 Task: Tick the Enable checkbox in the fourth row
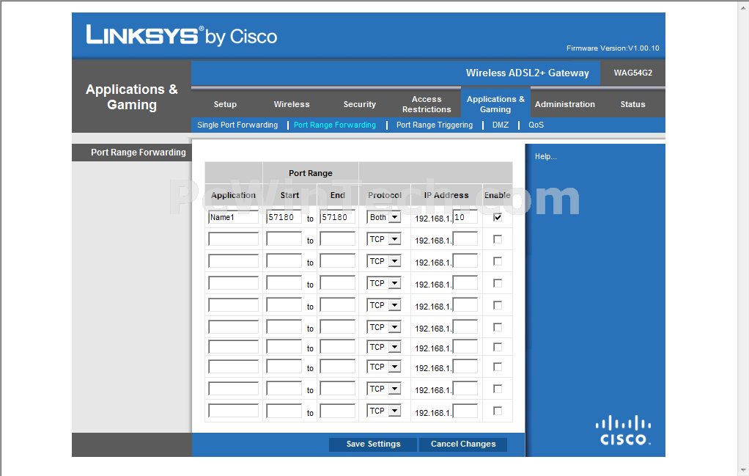pyautogui.click(x=498, y=283)
